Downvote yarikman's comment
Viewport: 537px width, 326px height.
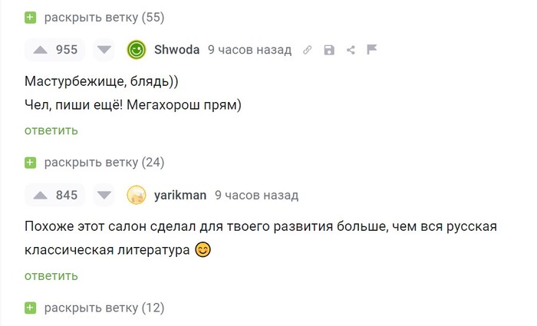point(104,195)
